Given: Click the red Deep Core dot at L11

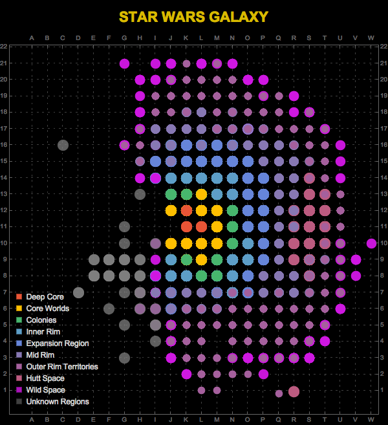Looking at the screenshot, I should click(201, 226).
